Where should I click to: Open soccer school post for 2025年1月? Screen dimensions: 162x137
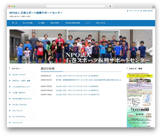(x=77, y=90)
